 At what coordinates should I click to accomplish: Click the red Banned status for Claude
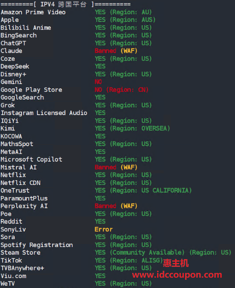[x=105, y=51]
